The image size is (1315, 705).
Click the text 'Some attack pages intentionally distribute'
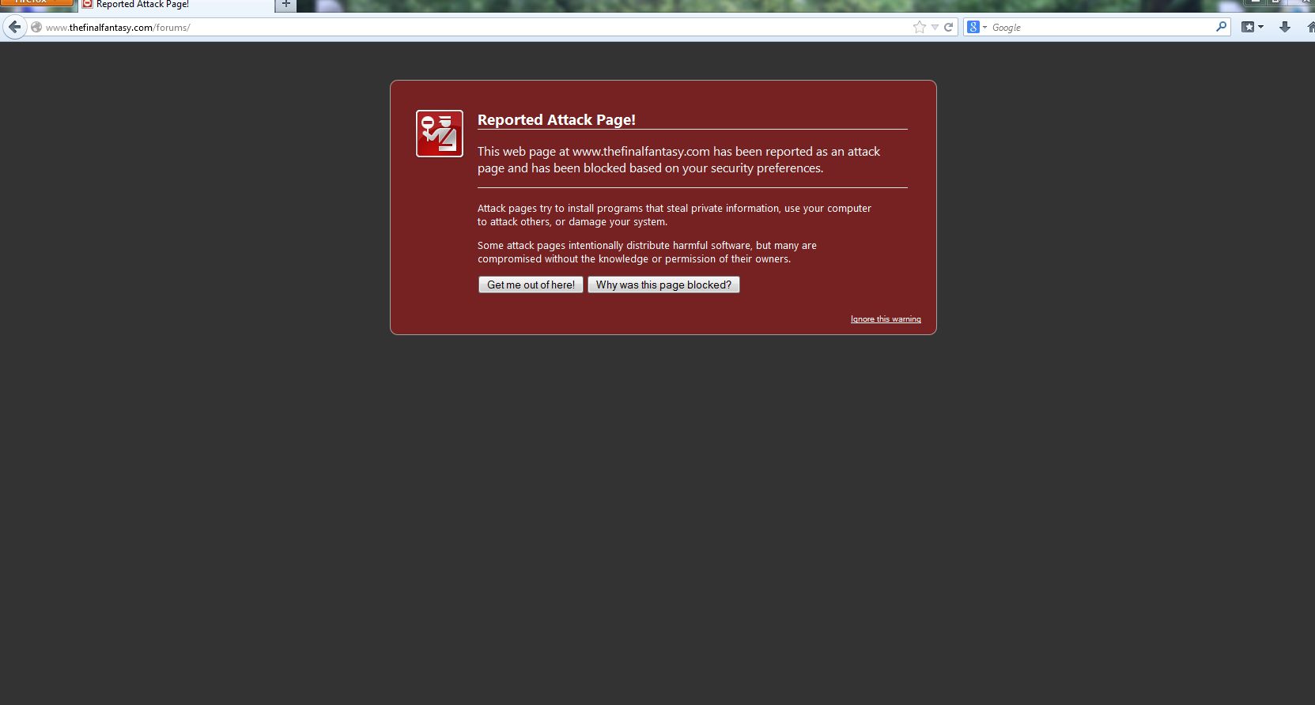coord(573,246)
